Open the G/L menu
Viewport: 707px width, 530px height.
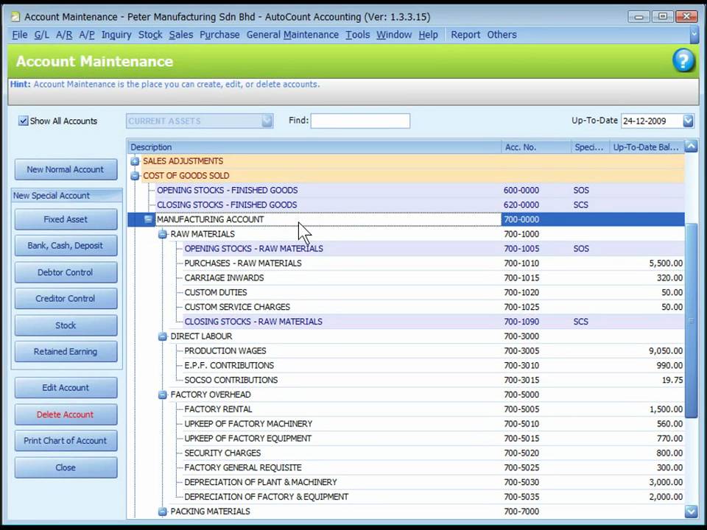[41, 35]
